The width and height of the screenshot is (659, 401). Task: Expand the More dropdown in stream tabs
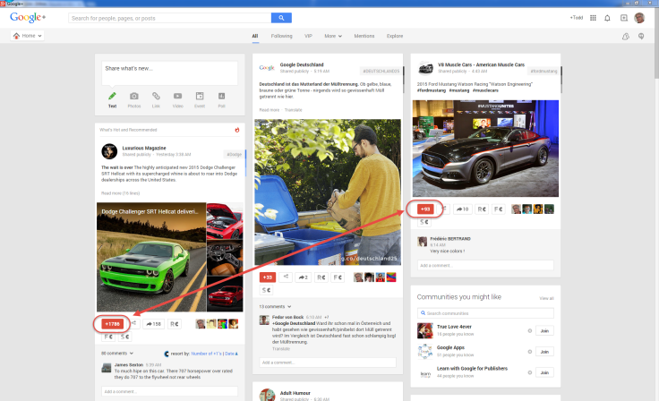coord(333,36)
